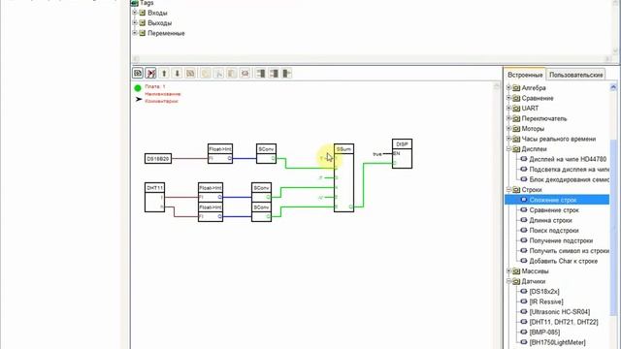Click the Плата: 1 board label
Image resolution: width=621 pixels, height=349 pixels.
click(155, 86)
